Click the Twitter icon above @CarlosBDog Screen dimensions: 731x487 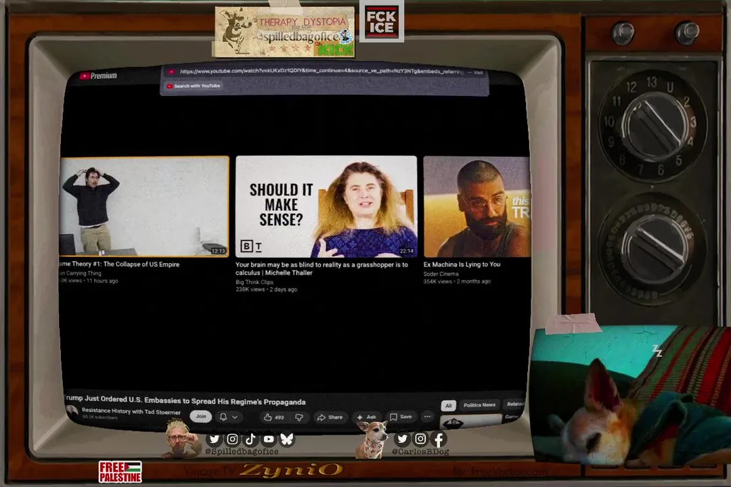pos(402,438)
